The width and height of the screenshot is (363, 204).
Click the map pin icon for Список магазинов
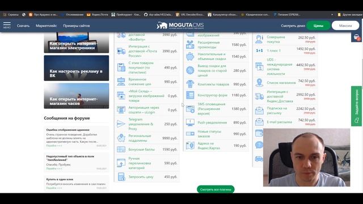259,83
